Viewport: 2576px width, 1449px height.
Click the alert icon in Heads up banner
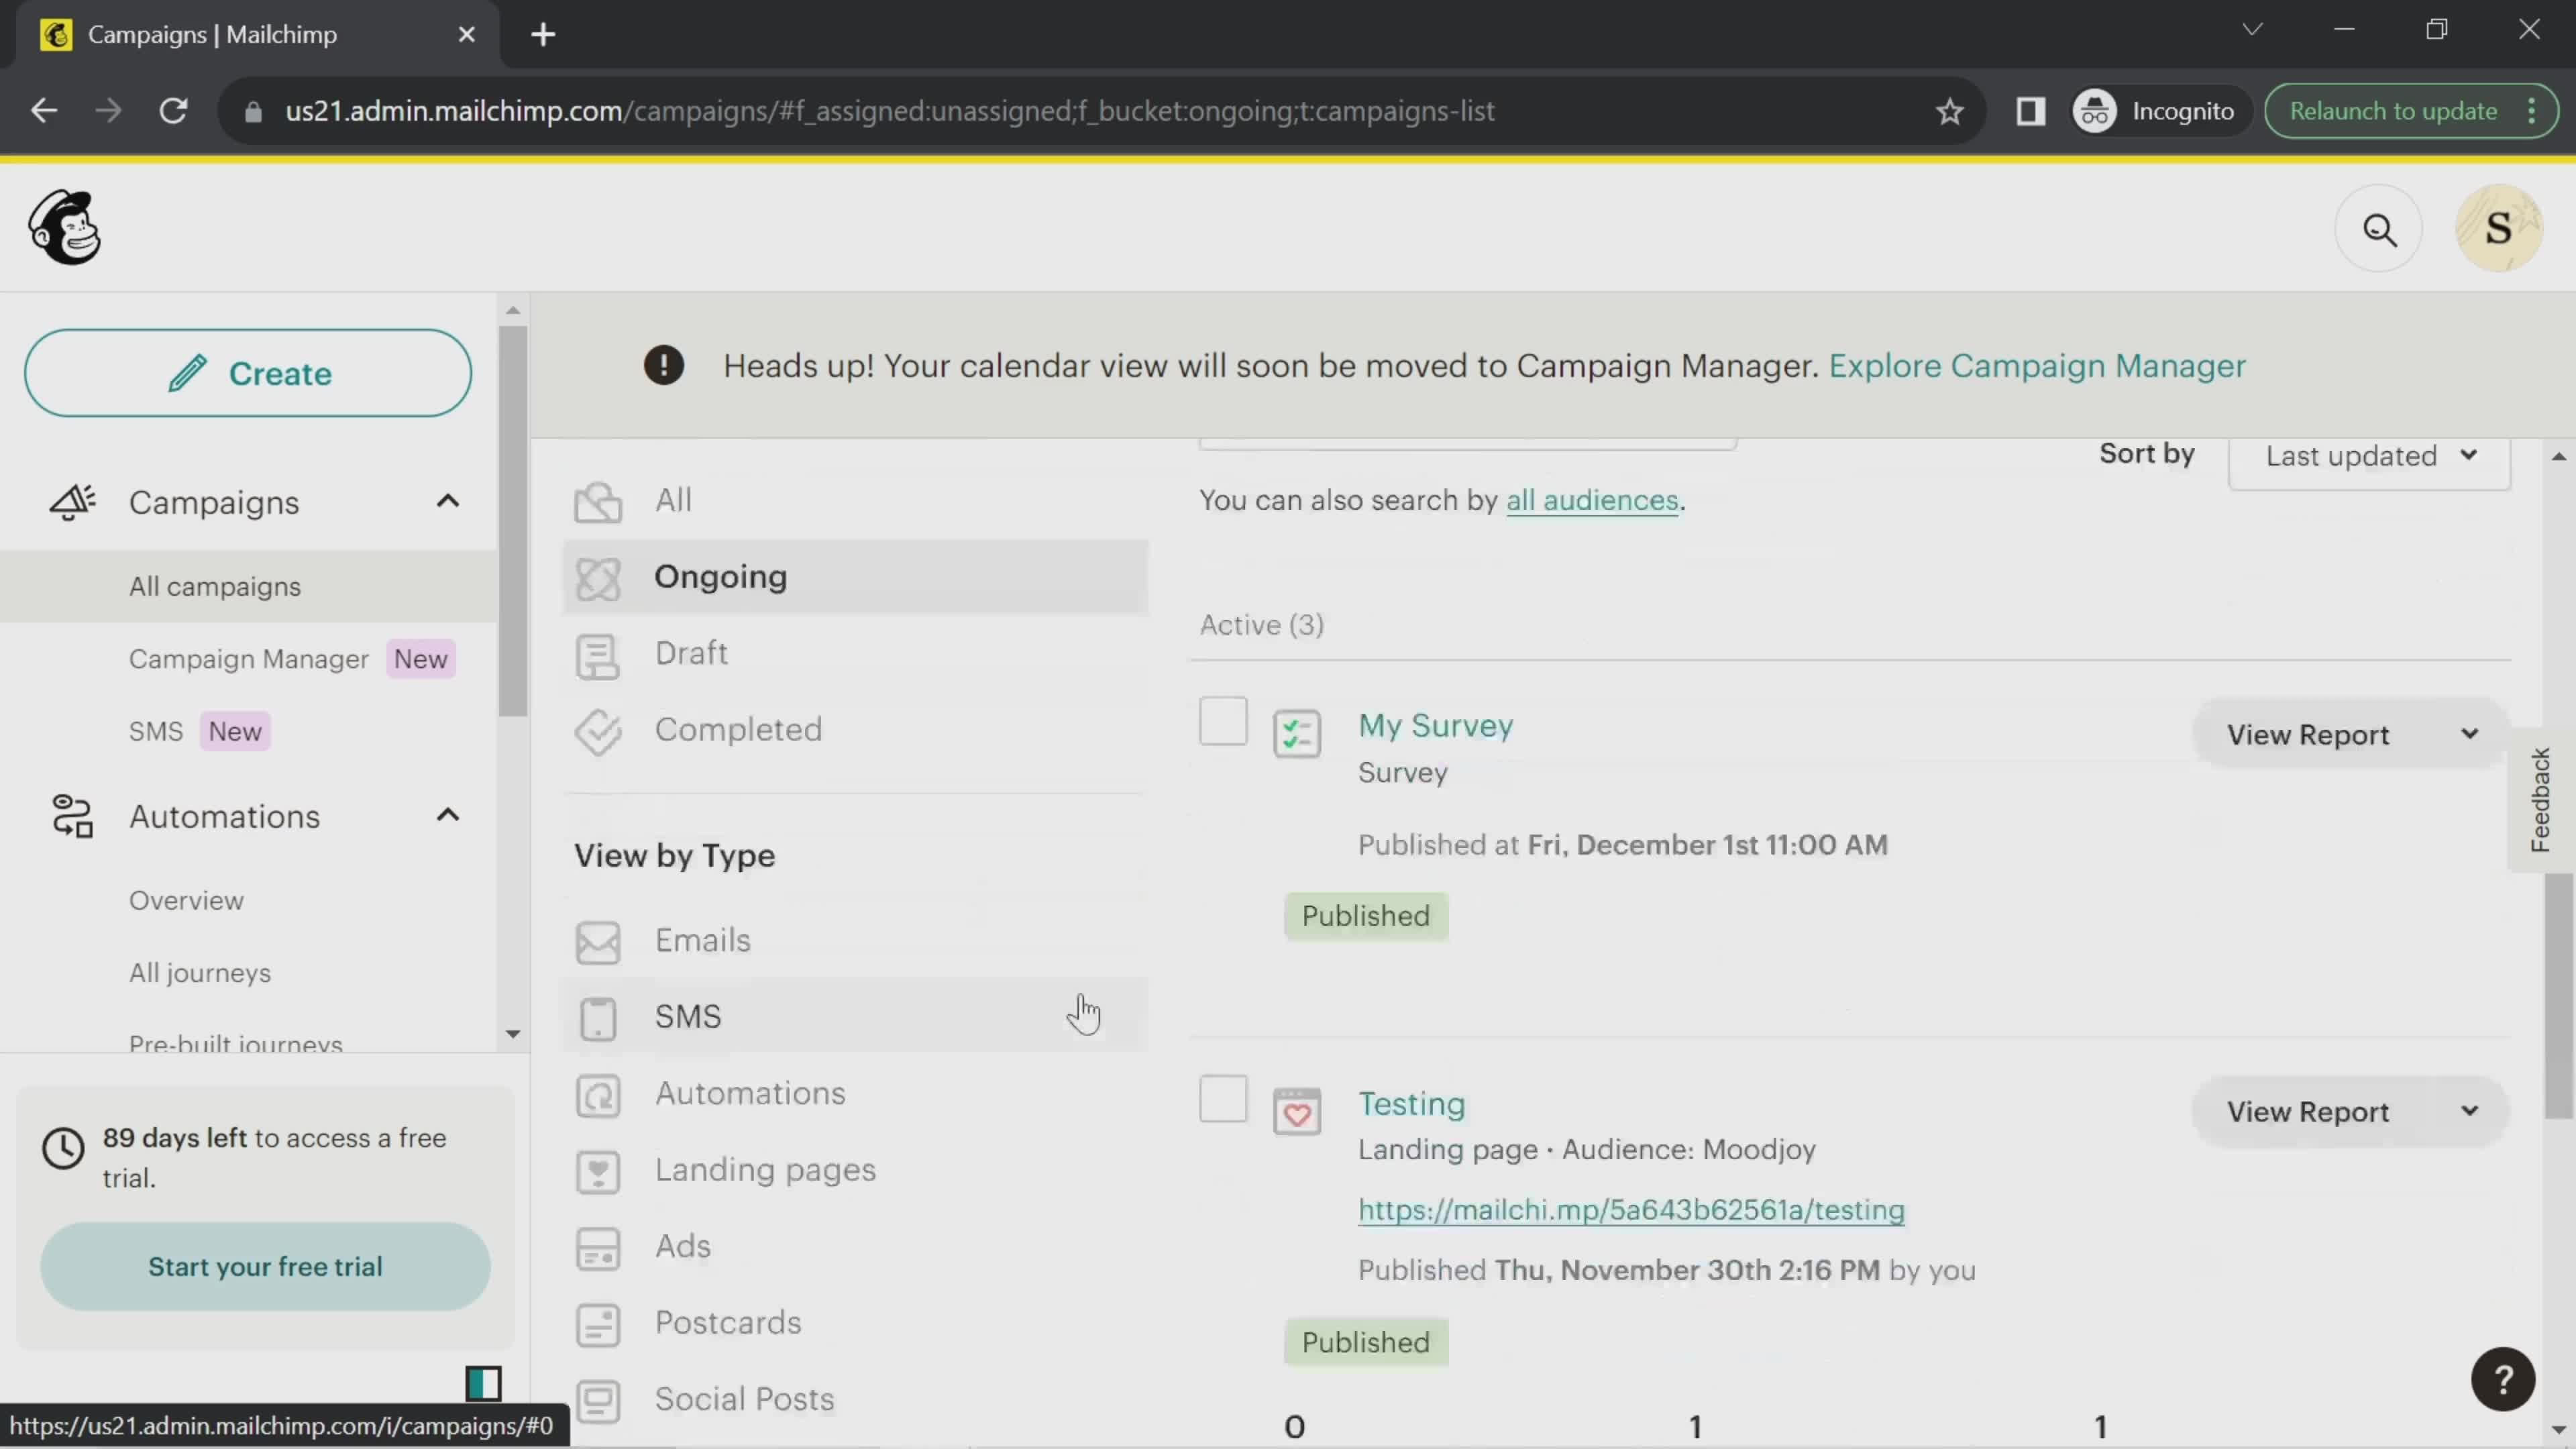tap(663, 366)
